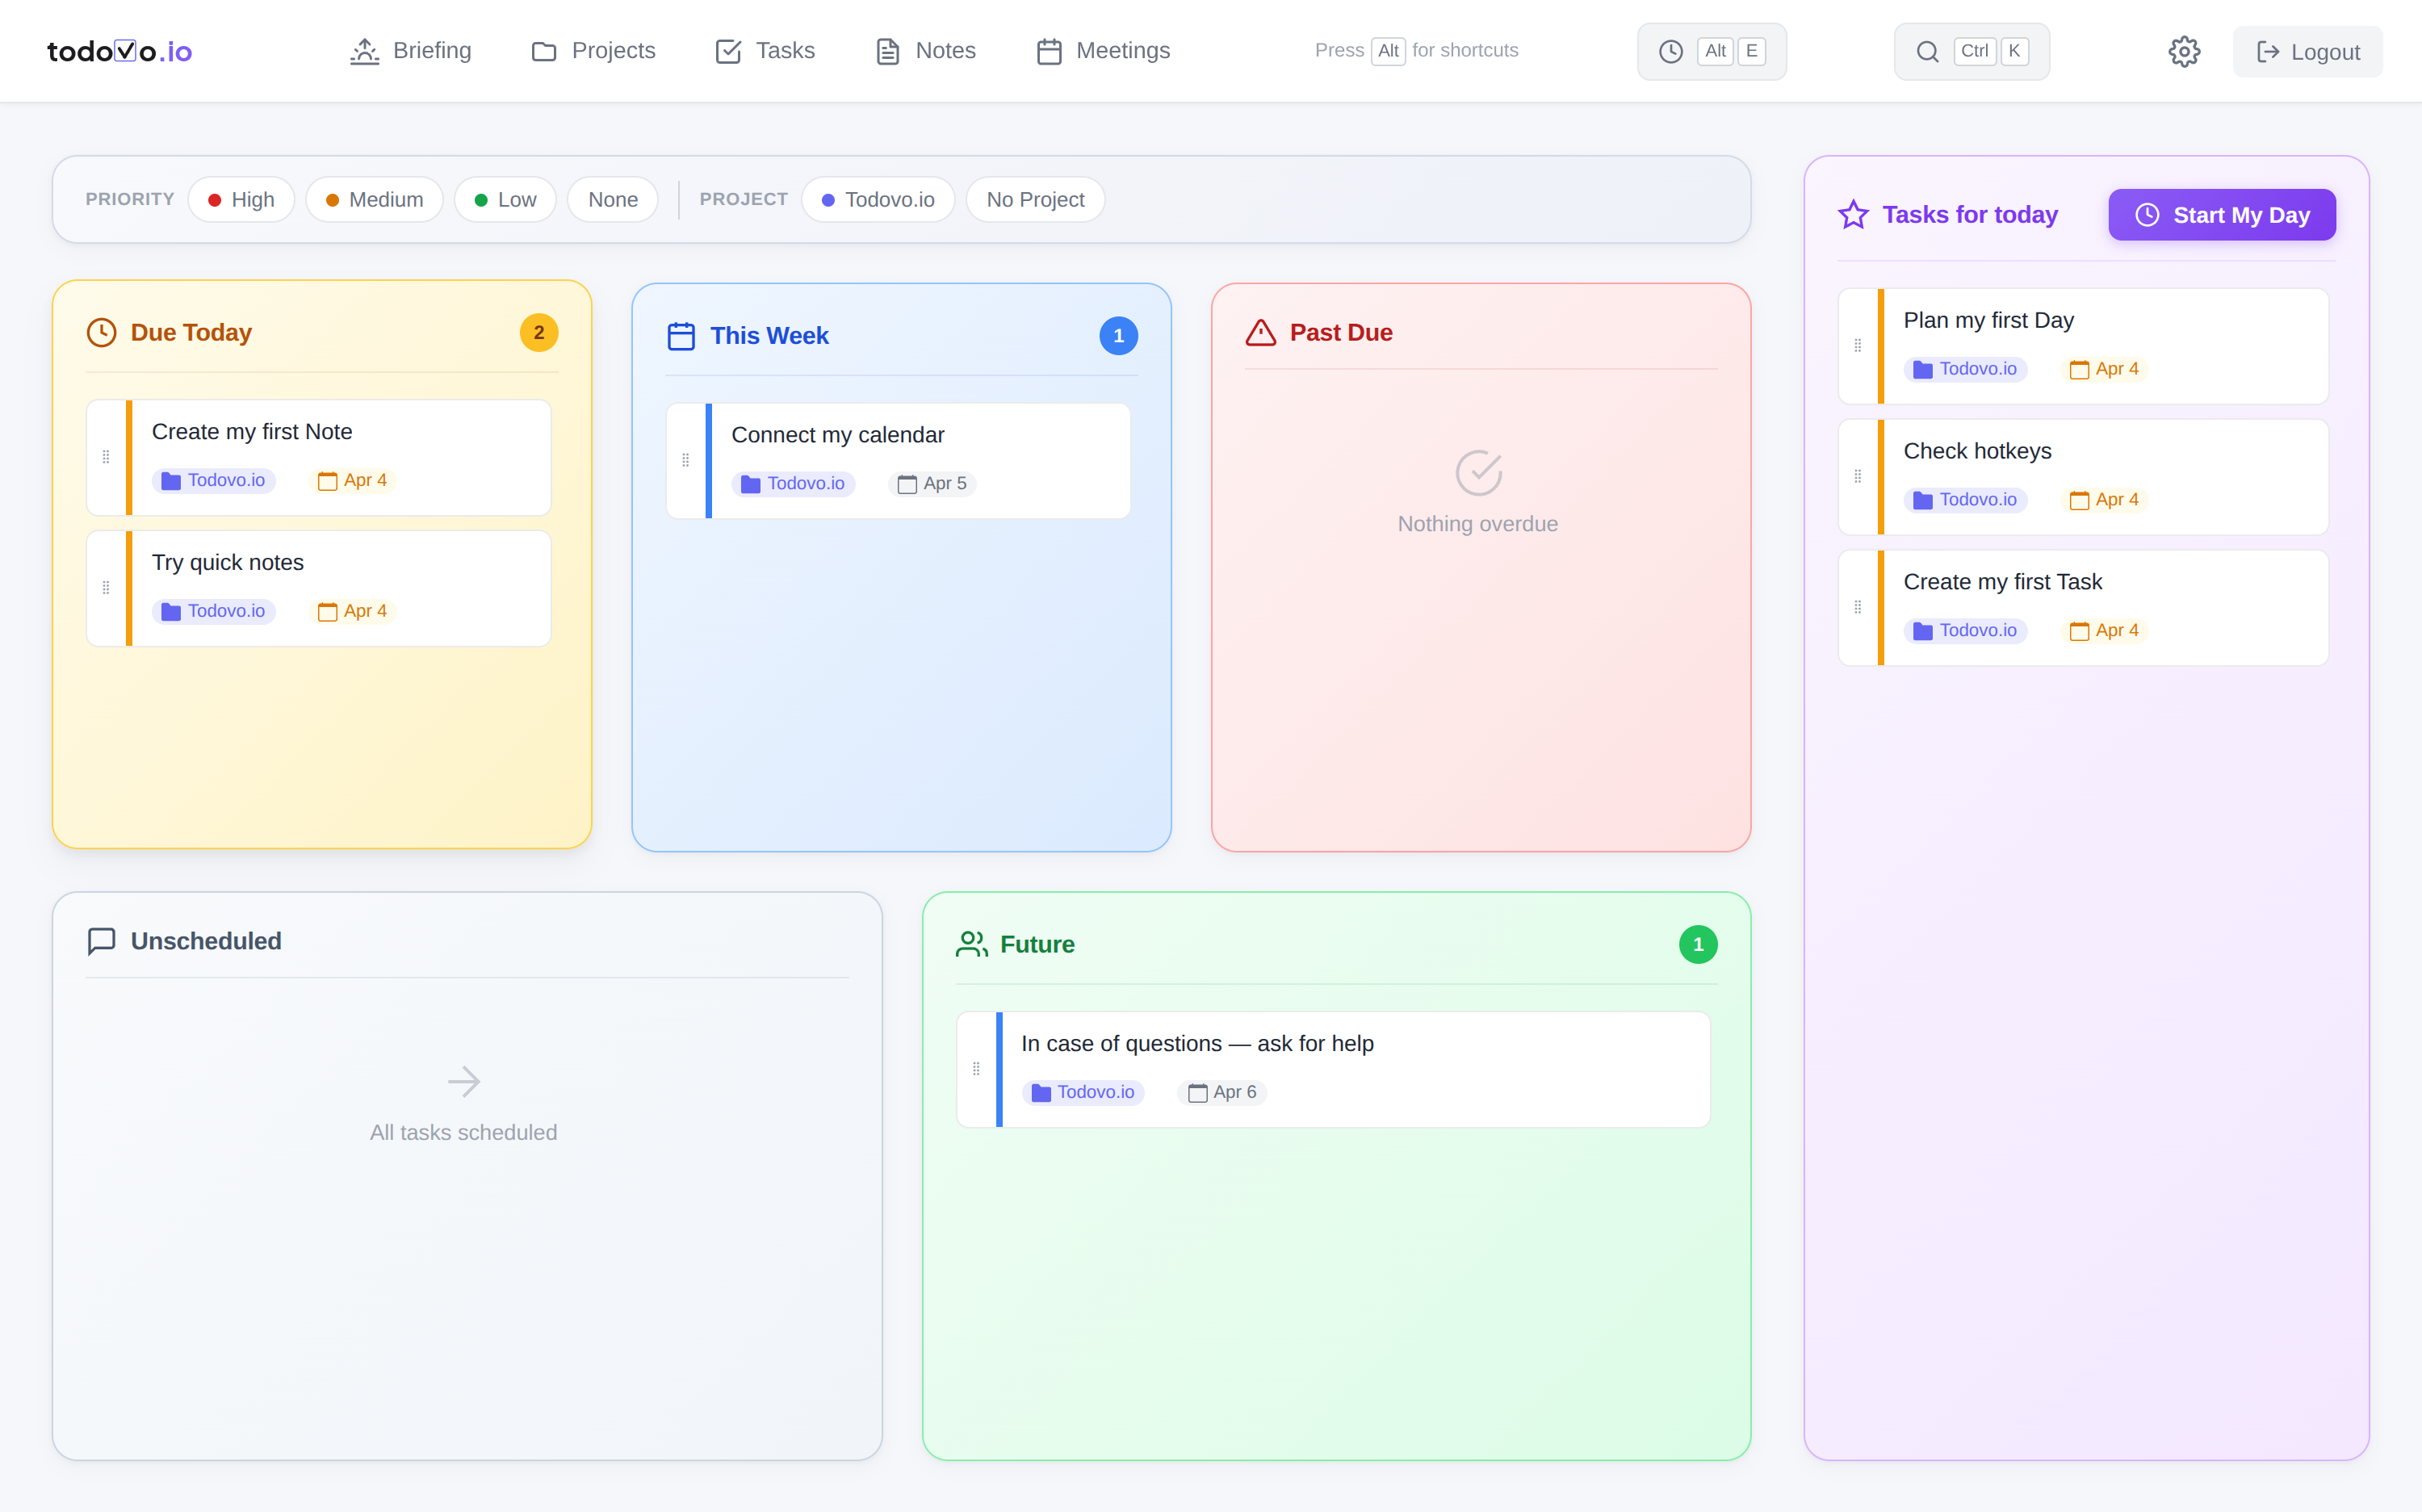Filter by Todovo.io project chip

coord(877,200)
